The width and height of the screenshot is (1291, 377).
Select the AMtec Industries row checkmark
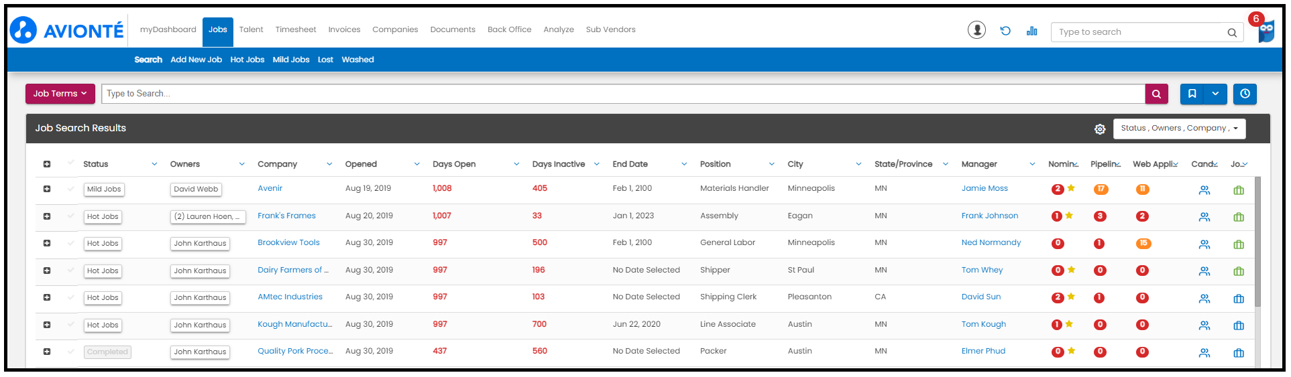coord(70,297)
